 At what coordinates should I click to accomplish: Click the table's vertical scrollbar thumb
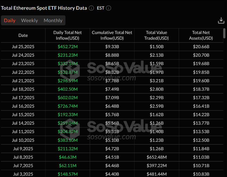pyautogui.click(x=224, y=33)
